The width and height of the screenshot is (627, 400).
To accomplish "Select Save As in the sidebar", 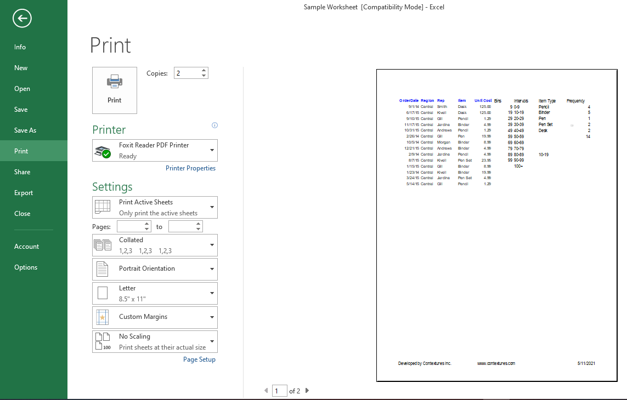I will point(25,130).
